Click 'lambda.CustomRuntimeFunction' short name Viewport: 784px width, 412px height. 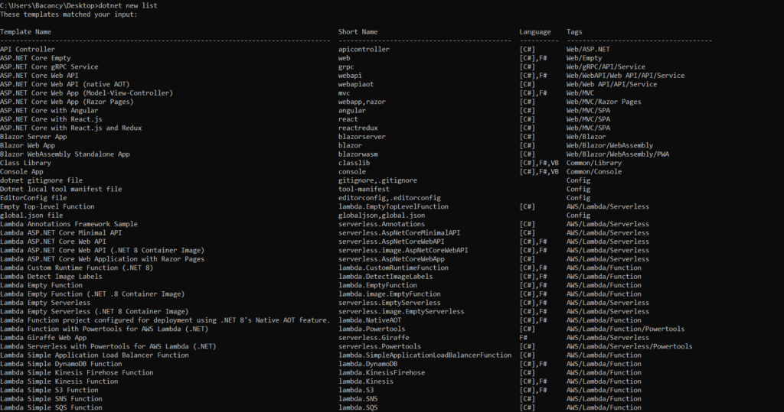pos(394,268)
